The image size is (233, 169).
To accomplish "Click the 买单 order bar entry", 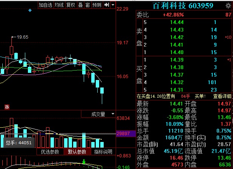I will 199,97.
